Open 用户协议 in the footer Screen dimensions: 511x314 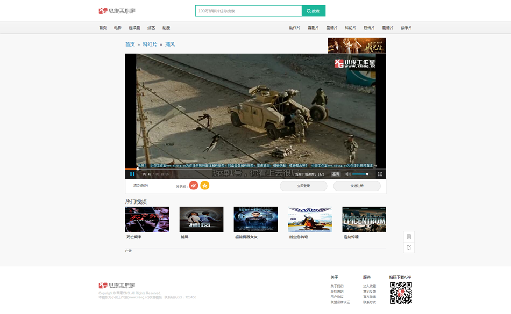coord(337,297)
